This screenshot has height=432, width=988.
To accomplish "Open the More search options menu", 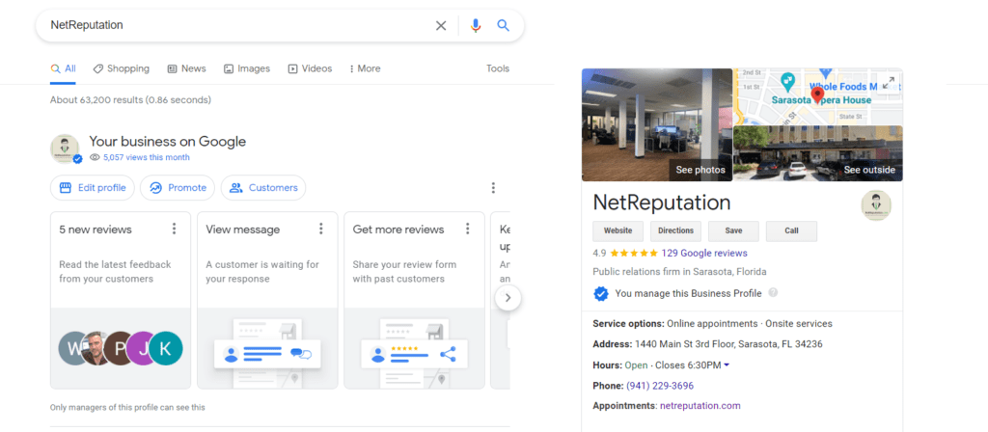I will click(x=365, y=68).
